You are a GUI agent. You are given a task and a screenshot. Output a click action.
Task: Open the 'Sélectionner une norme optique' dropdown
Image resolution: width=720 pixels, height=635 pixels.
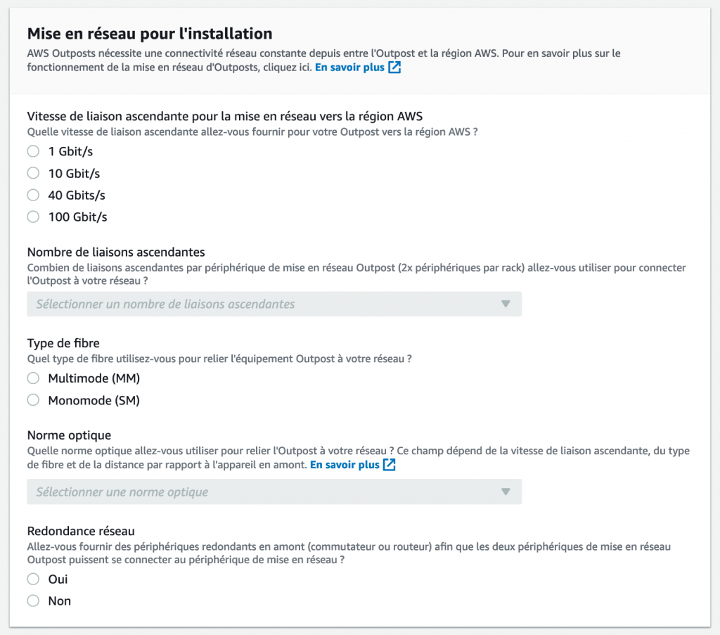pos(274,492)
